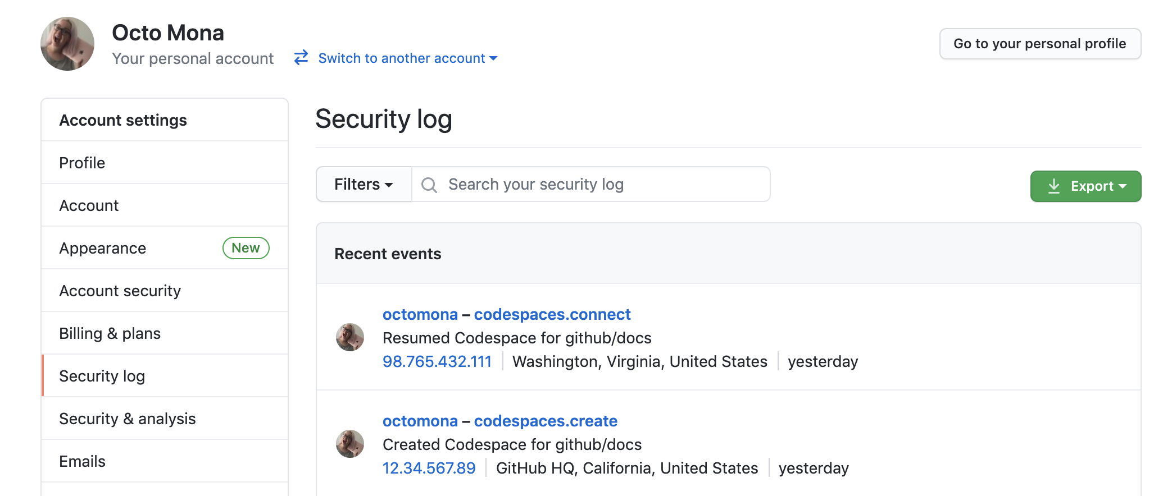Open the octomona account link

[x=420, y=314]
